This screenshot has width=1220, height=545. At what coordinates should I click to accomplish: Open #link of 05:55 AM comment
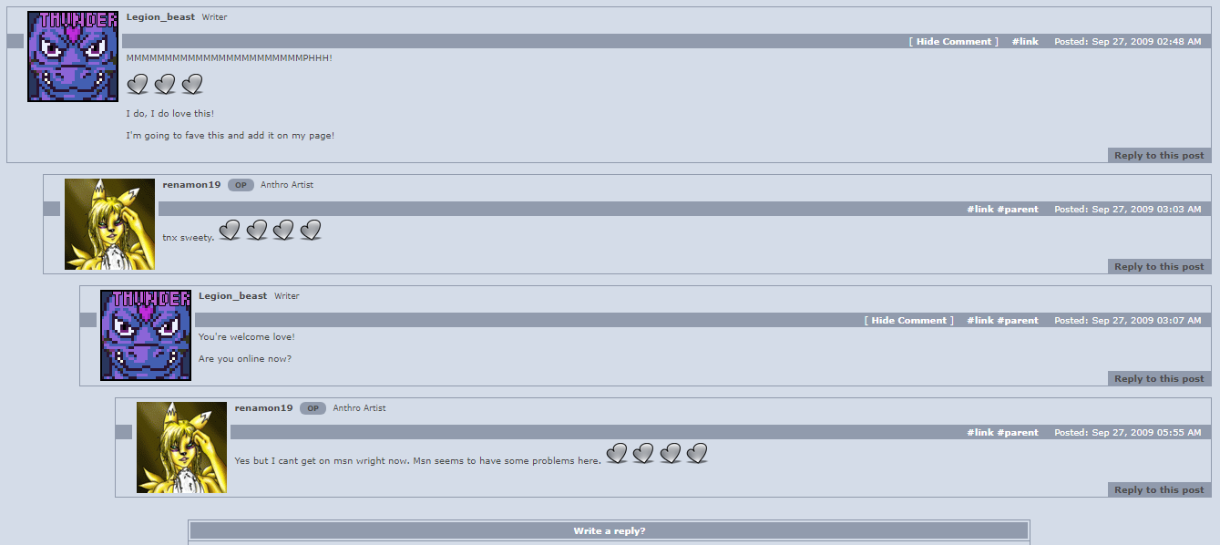[980, 433]
